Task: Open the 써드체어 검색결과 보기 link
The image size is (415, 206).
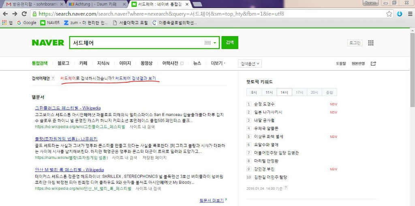Action: [135, 78]
